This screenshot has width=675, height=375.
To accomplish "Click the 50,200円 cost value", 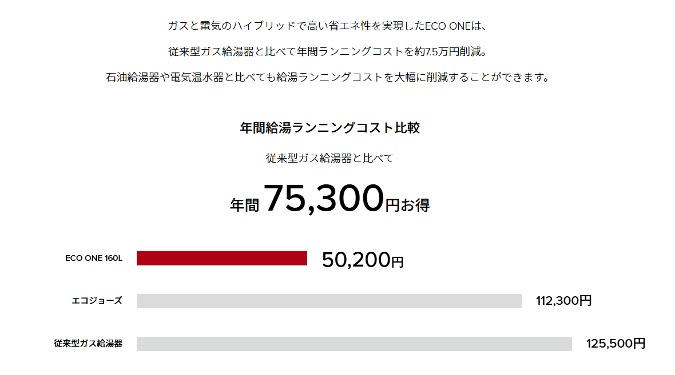I will click(363, 260).
